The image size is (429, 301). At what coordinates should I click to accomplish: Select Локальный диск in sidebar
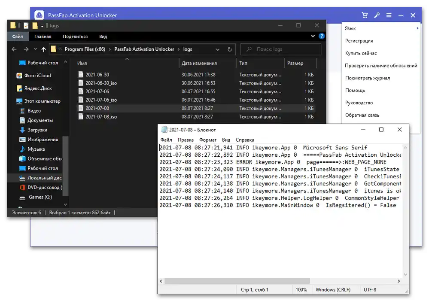40,178
